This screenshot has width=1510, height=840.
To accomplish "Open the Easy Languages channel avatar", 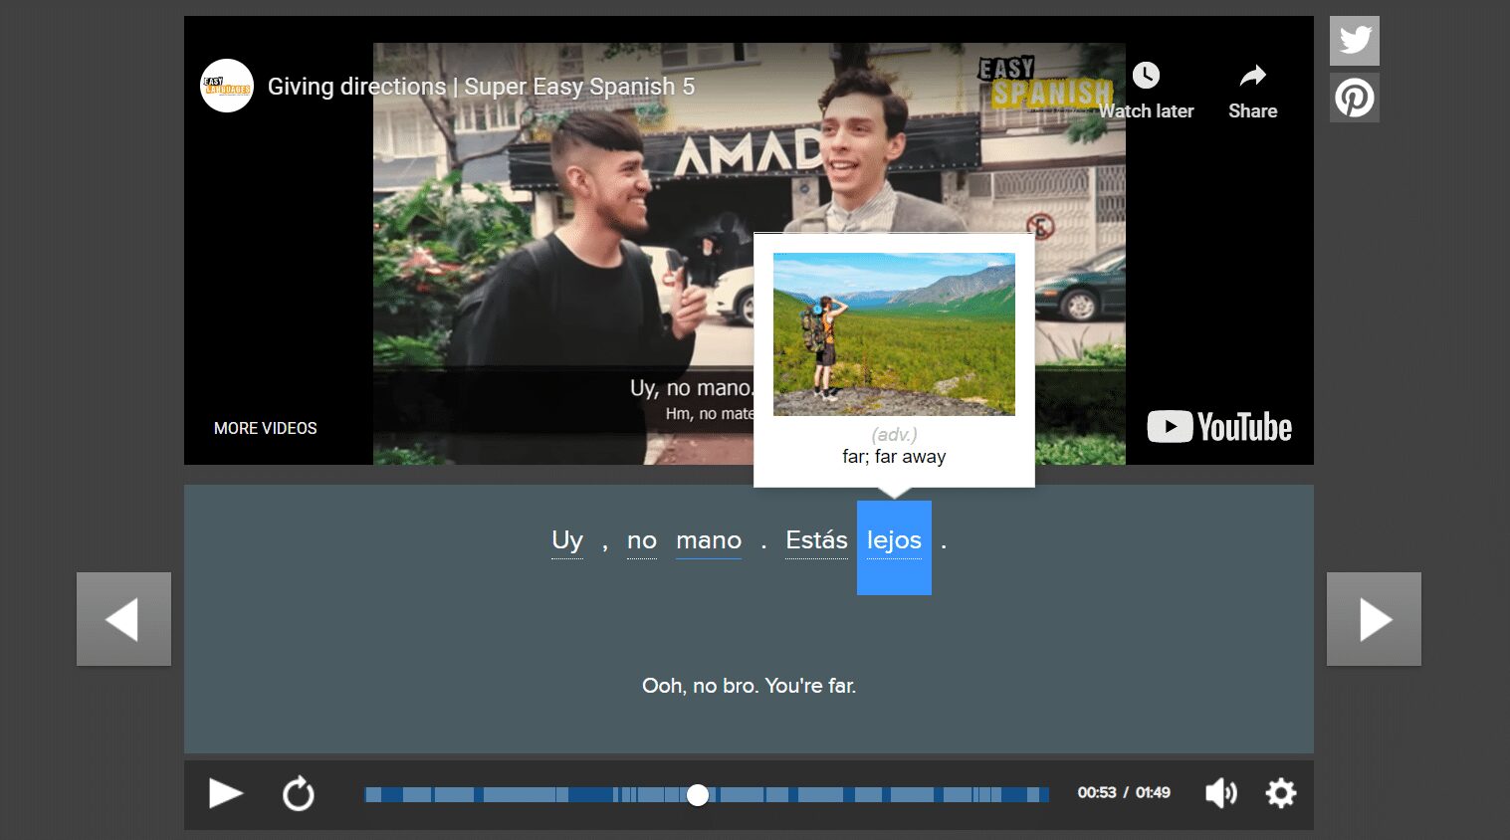I will pyautogui.click(x=227, y=87).
